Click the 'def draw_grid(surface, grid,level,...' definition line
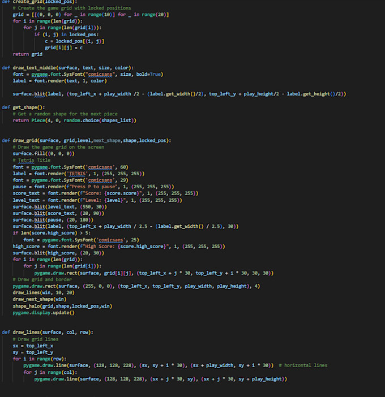The height and width of the screenshot is (397, 385). click(87, 140)
